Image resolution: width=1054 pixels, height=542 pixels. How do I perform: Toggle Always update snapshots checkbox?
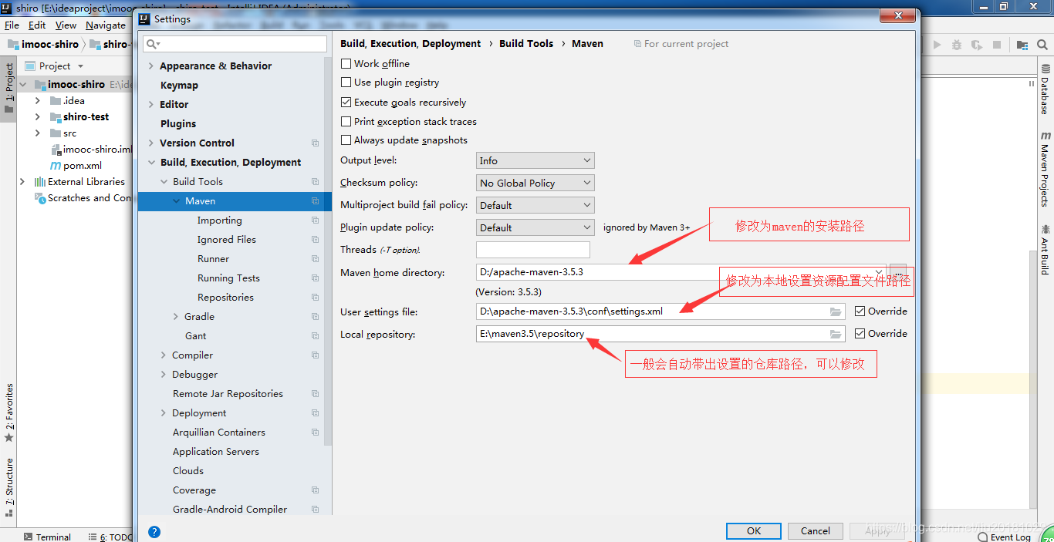click(x=346, y=140)
